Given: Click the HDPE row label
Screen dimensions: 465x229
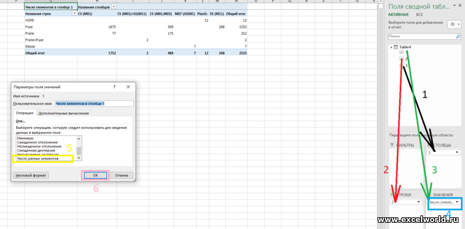Looking at the screenshot, I should (30, 20).
